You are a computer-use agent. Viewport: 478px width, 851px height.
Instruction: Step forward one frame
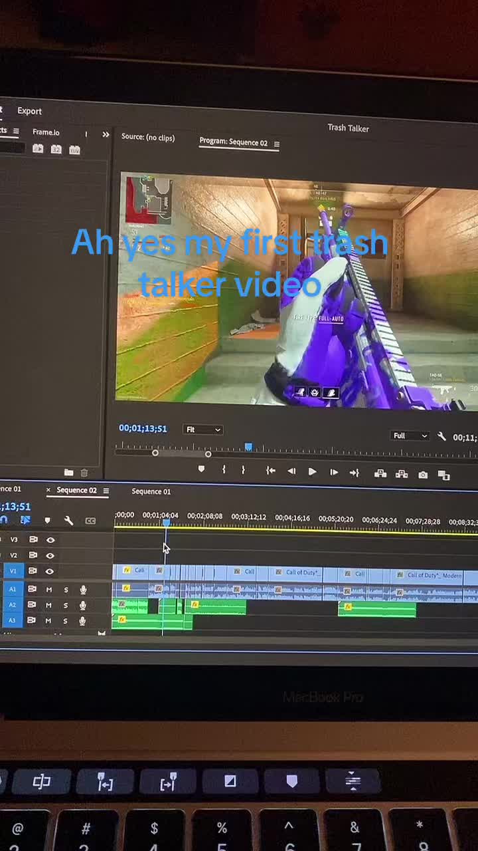point(334,472)
